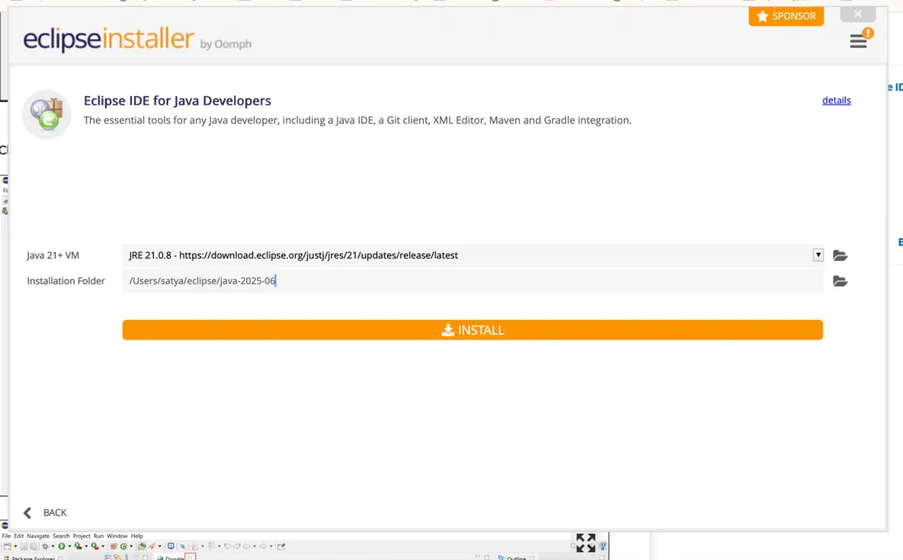Click the New wizard icon in Eclipse toolbar
The image size is (903, 560).
point(8,546)
